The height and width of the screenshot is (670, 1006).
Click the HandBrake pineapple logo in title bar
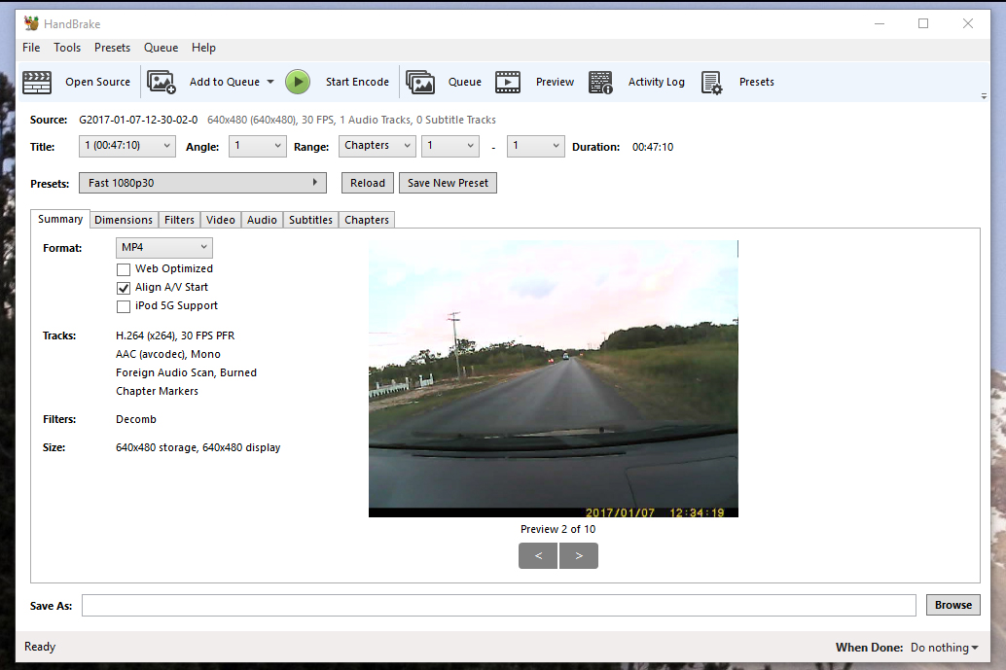click(x=31, y=23)
